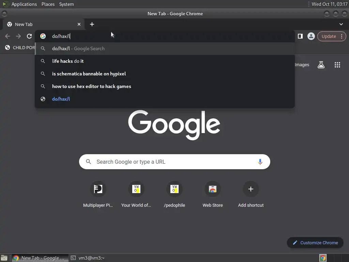Open the profile avatar menu

(x=311, y=36)
